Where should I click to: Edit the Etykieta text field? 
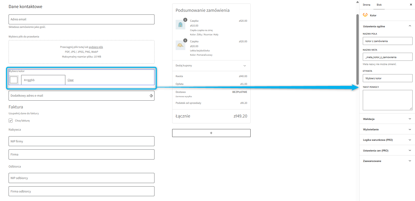coord(388,78)
